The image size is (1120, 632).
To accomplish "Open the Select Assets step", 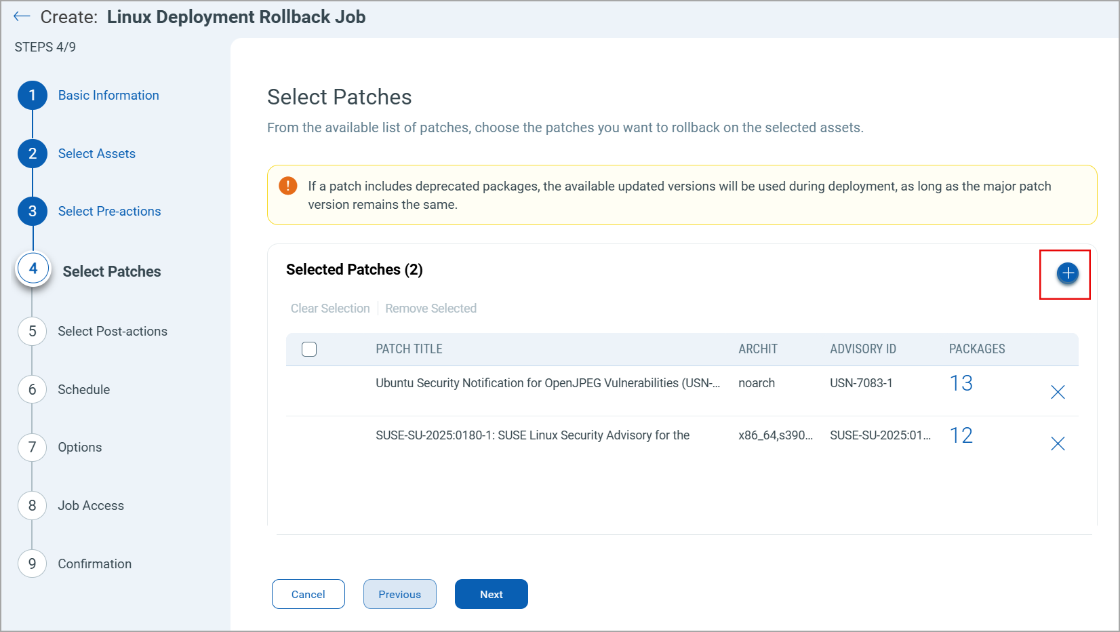I will pos(32,153).
